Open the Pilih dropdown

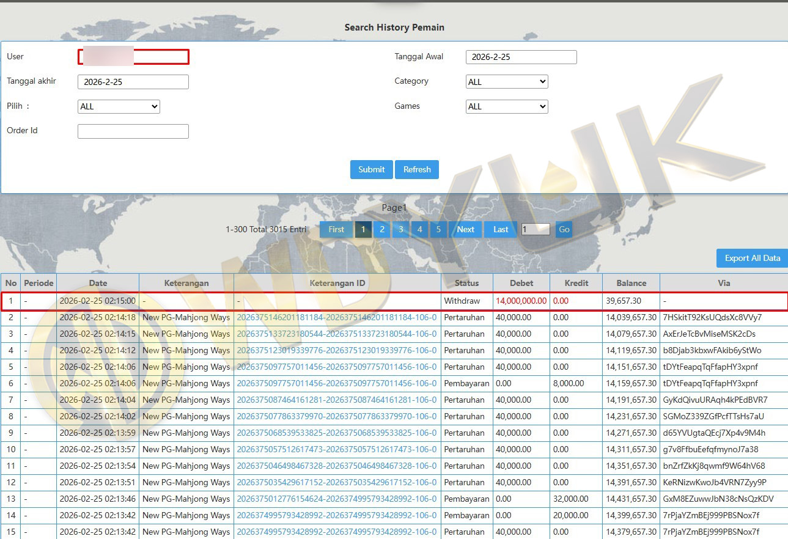point(119,106)
